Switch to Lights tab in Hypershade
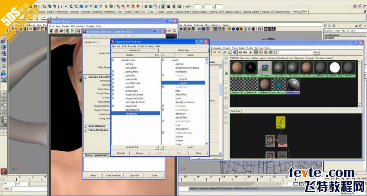The height and width of the screenshot is (196, 367). (263, 58)
